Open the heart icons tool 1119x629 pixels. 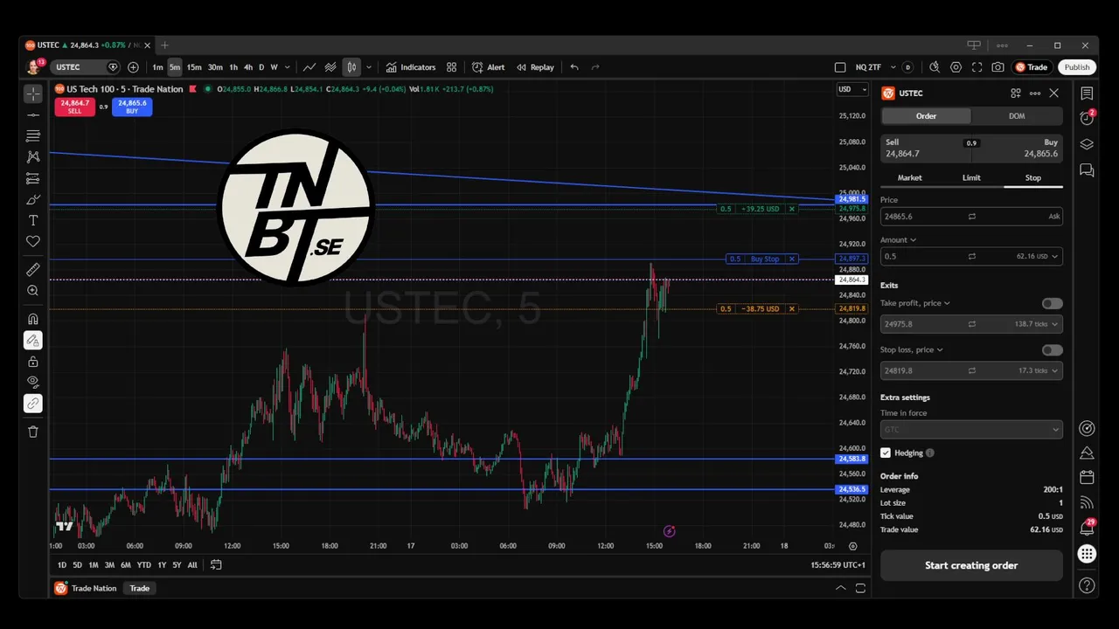coord(33,241)
